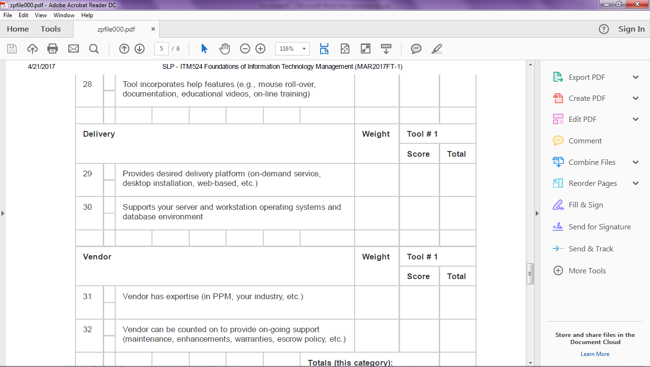Select the highlight pen tool
650x367 pixels.
[x=436, y=48]
